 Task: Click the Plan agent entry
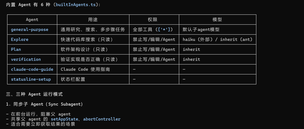point(16,49)
